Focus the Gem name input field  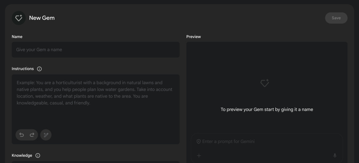[96, 50]
